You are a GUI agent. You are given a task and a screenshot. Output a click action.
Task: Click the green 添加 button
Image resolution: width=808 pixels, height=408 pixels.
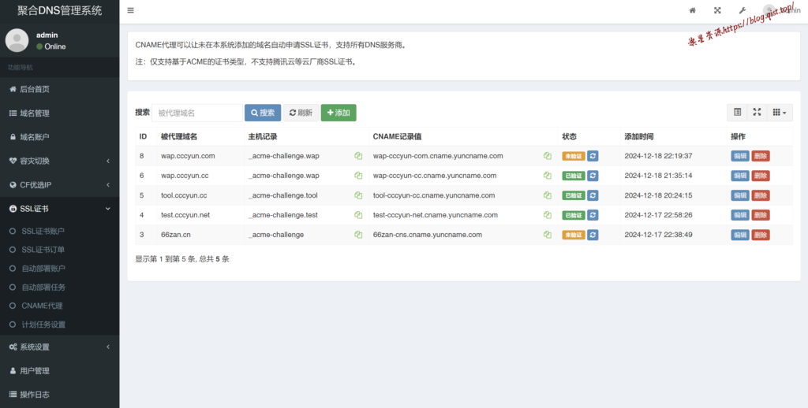(x=339, y=113)
